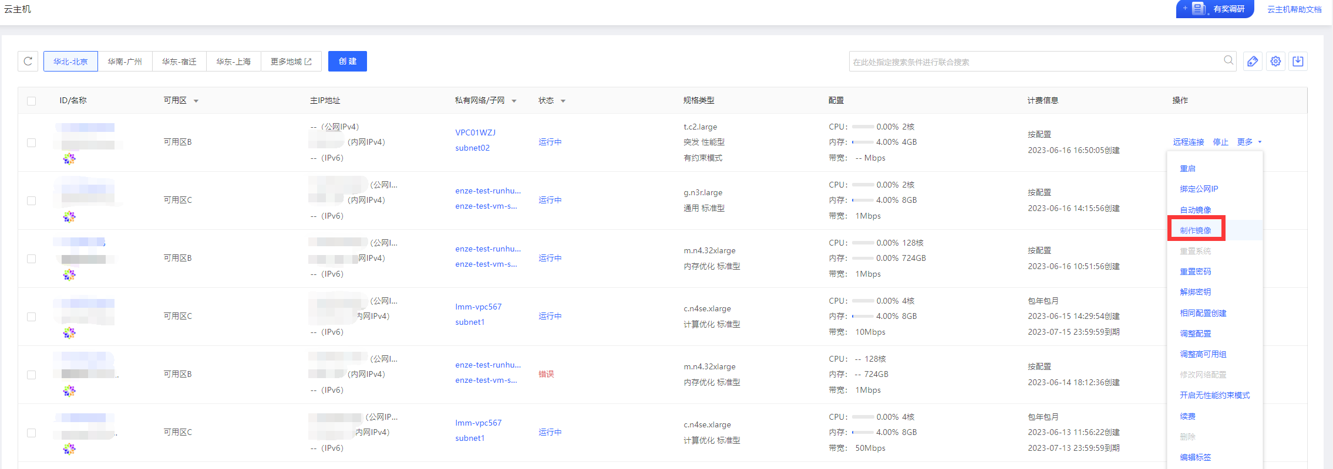Click the 有奖调研 button
1333x469 pixels.
[x=1215, y=9]
